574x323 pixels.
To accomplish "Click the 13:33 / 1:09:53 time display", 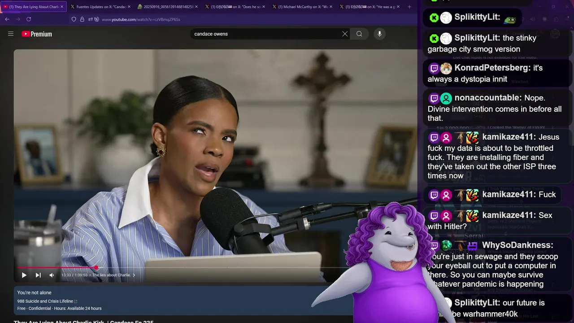I will [x=74, y=275].
